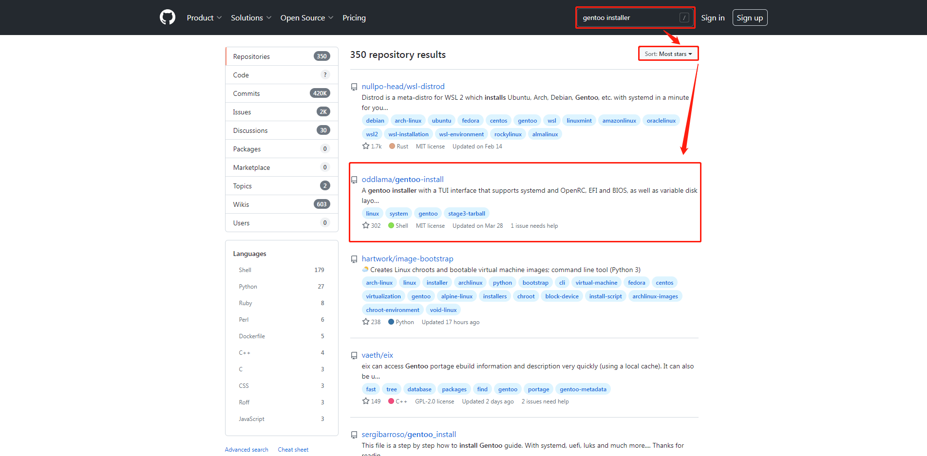Open the Open Source dropdown
Image resolution: width=927 pixels, height=456 pixels.
click(307, 18)
